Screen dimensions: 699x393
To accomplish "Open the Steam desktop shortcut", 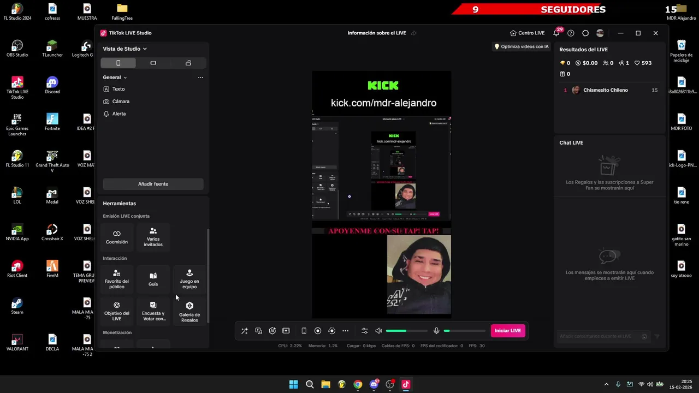I will 17,306.
